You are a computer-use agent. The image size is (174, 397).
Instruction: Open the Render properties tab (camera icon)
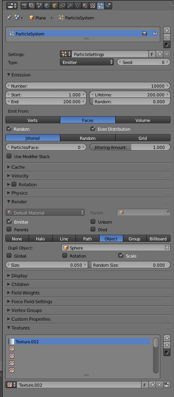(24, 5)
